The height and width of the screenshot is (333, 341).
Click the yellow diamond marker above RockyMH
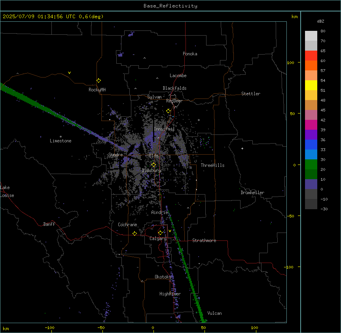click(x=99, y=81)
